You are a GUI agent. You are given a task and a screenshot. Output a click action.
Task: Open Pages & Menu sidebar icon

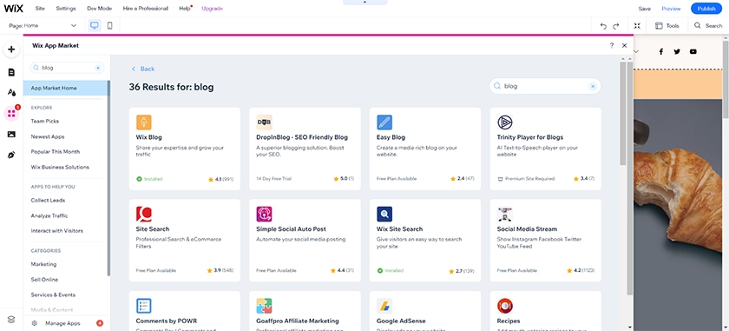(11, 72)
